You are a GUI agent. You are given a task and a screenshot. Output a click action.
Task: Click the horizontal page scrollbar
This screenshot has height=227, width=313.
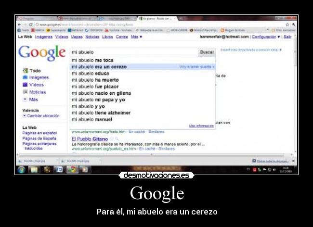[x=151, y=155]
